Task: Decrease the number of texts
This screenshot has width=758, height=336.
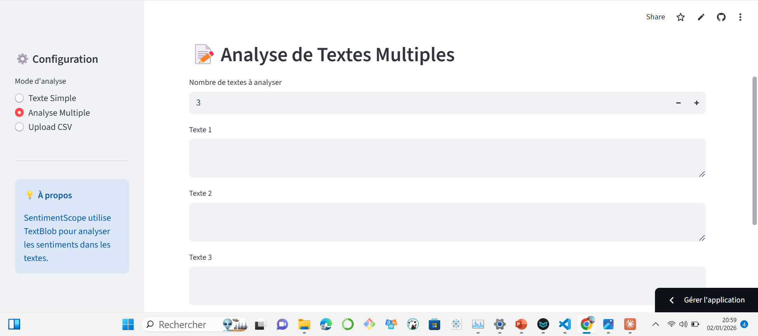Action: (x=678, y=103)
